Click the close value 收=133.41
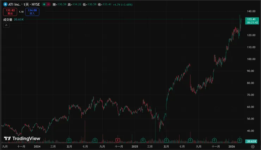Viewport: 261px width, 150px height. (104, 5)
